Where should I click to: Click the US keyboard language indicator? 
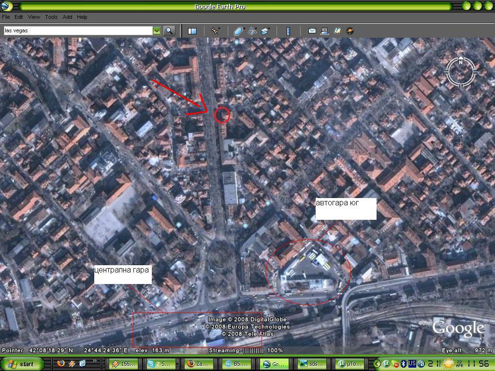[x=412, y=363]
